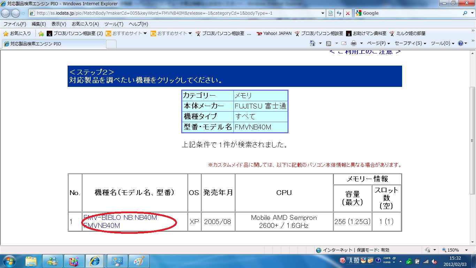This screenshot has width=476, height=268.
Task: Open the セーフティ(S) command menu
Action: pyautogui.click(x=410, y=44)
